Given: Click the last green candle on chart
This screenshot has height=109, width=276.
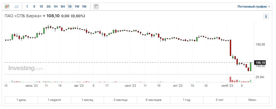Looking at the screenshot, I should (x=251, y=67).
